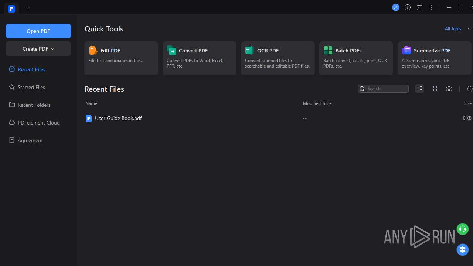Sort by the Name column header
Screen dimensions: 473x266
91,103
